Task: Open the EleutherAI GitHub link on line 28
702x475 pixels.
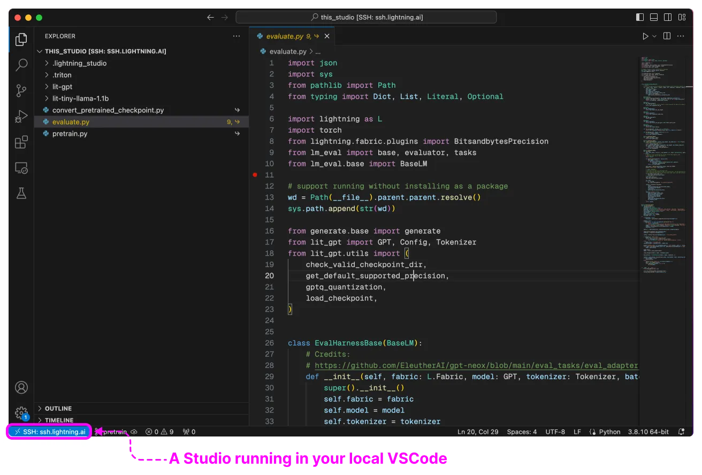Action: [476, 365]
